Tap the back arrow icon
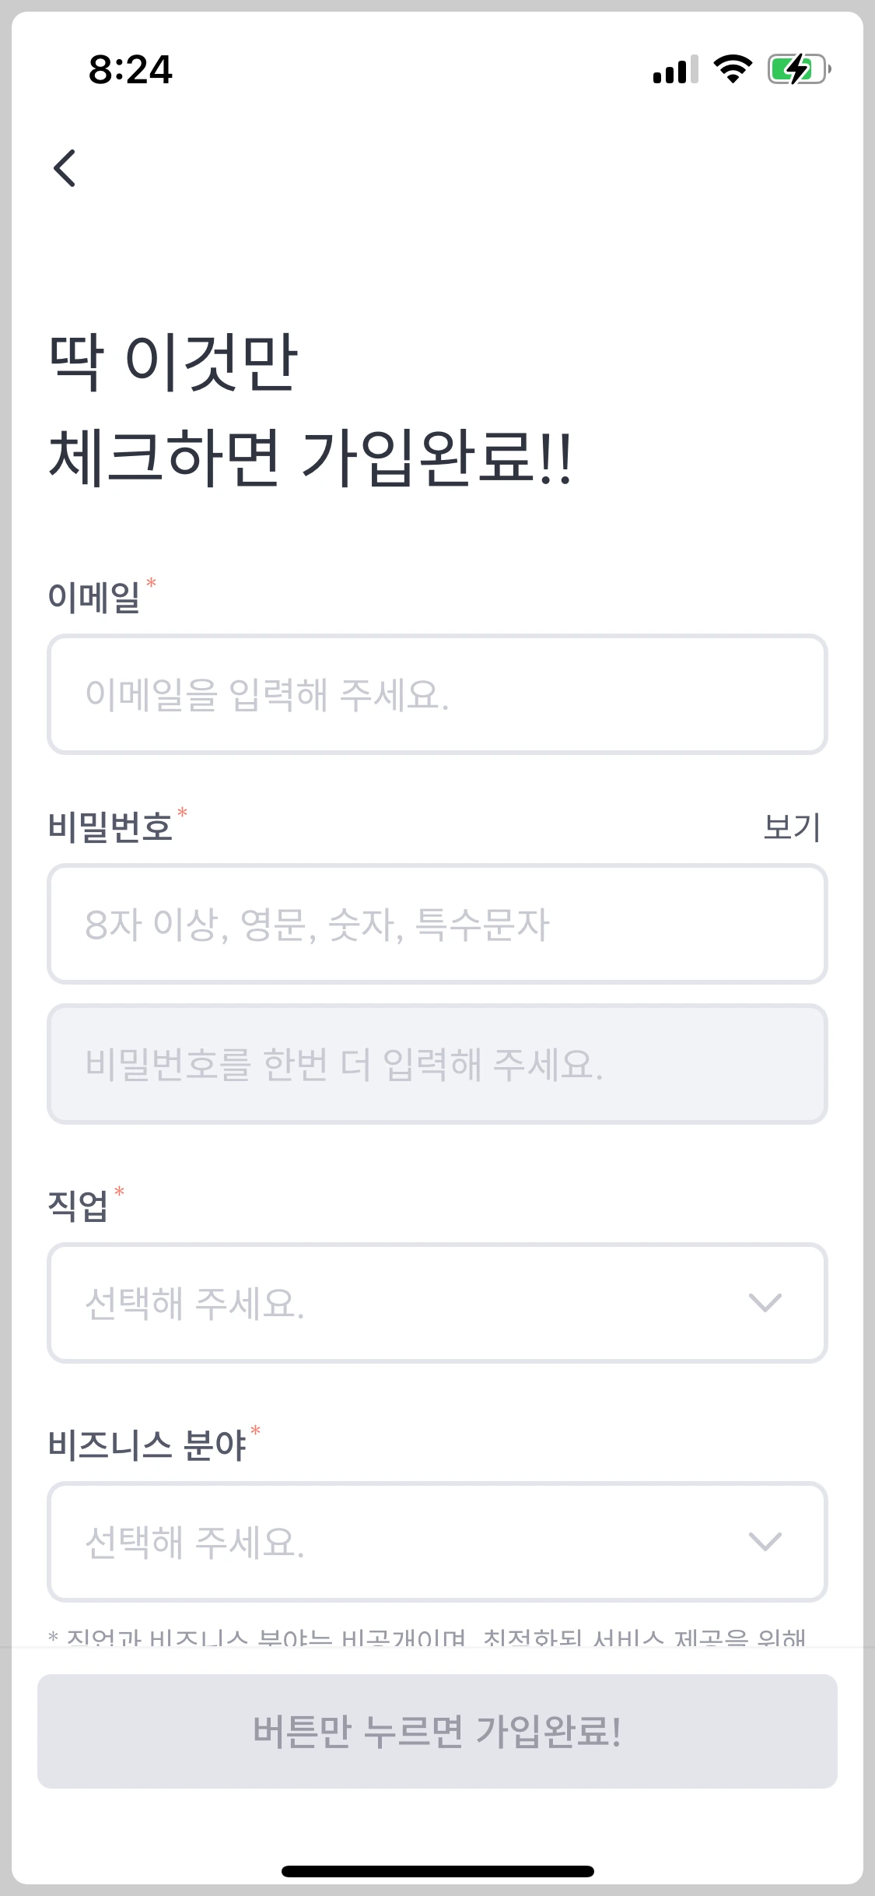Viewport: 875px width, 1896px height. point(65,168)
